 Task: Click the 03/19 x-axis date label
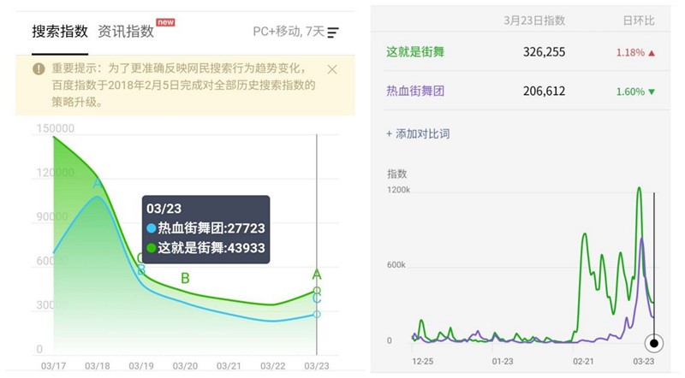point(141,366)
